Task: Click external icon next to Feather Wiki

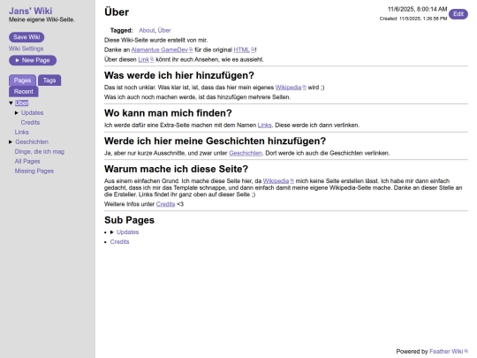Action: pos(466,351)
